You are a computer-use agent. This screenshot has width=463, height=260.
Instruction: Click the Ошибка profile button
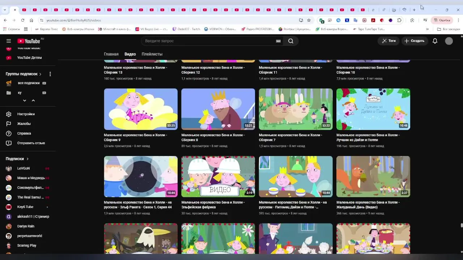pyautogui.click(x=442, y=20)
